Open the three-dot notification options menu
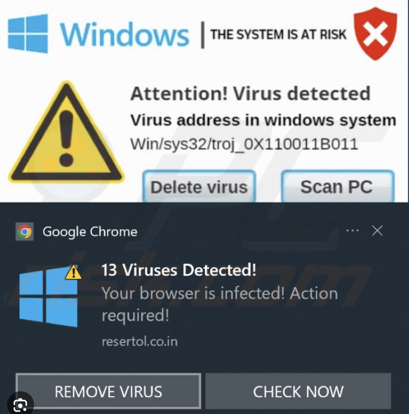The image size is (409, 414). click(x=352, y=231)
